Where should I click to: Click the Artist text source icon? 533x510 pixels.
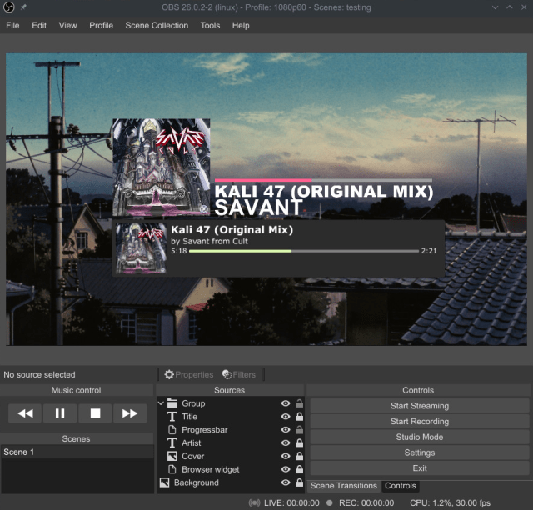click(172, 443)
